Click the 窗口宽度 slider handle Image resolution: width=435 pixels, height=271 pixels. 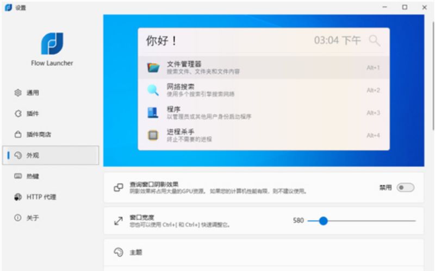pyautogui.click(x=323, y=220)
